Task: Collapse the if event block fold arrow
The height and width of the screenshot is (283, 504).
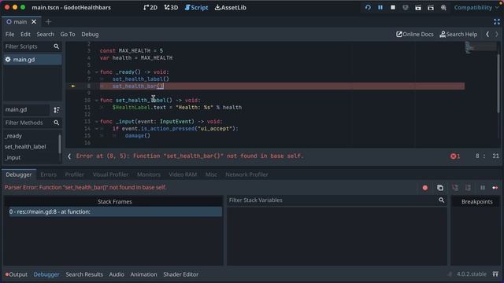Action: (x=96, y=129)
